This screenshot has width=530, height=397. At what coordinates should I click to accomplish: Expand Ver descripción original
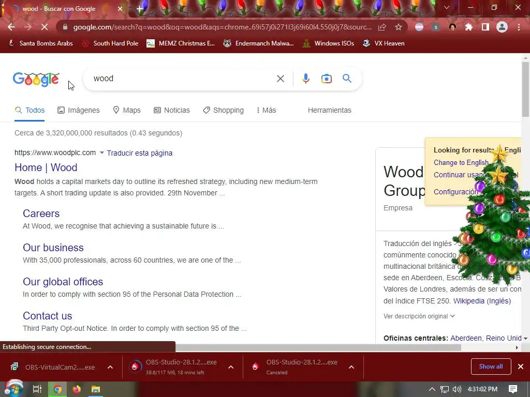[419, 316]
